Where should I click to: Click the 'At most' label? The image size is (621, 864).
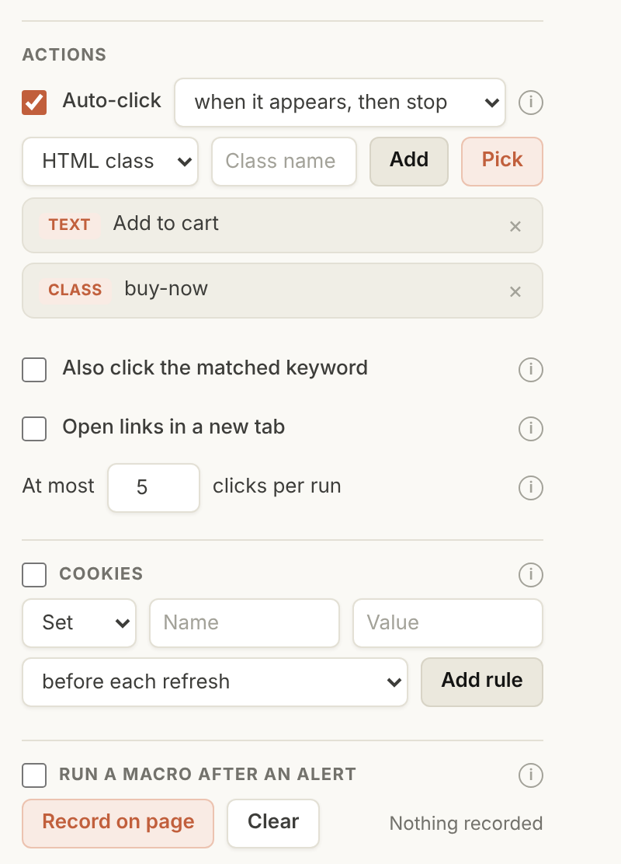58,486
